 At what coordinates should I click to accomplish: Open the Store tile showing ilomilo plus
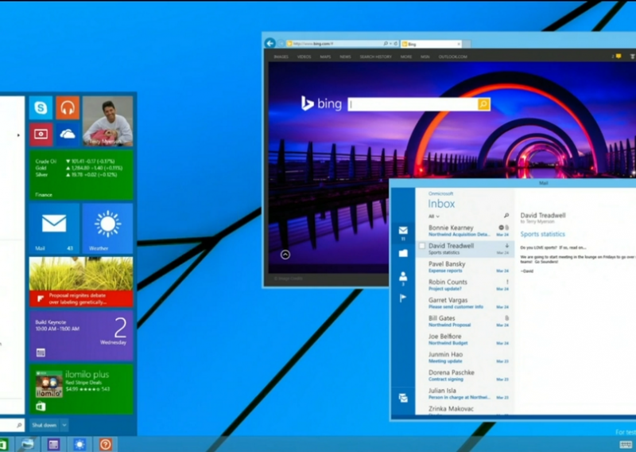(81, 389)
